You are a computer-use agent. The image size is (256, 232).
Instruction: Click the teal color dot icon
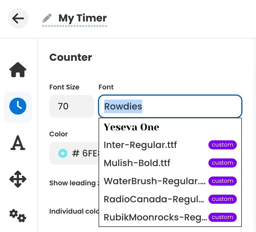(x=63, y=153)
